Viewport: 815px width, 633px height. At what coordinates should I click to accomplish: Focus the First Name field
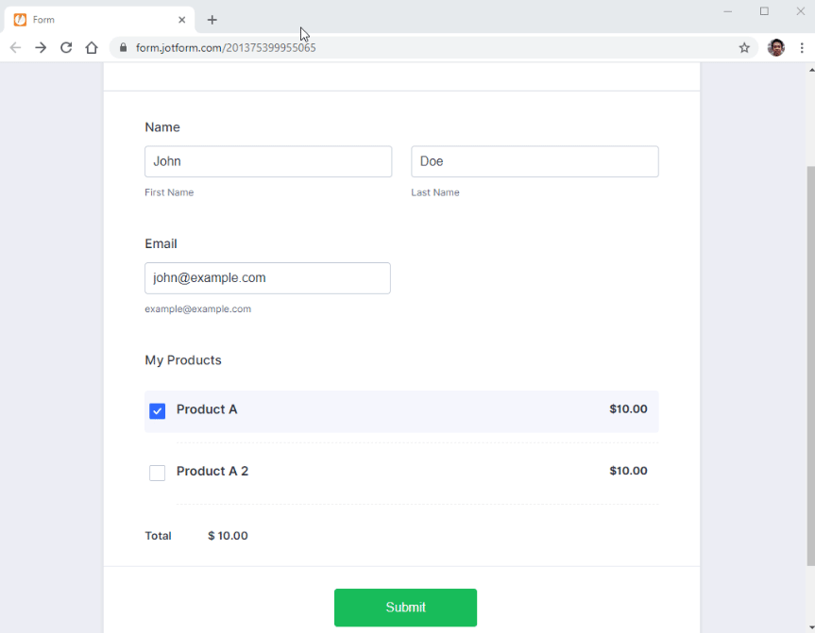tap(268, 161)
